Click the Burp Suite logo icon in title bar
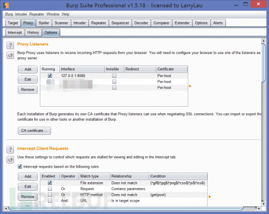The width and height of the screenshot is (269, 214). point(6,5)
